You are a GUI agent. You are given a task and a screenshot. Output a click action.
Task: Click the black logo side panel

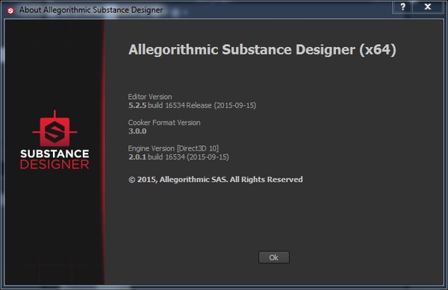(x=54, y=152)
